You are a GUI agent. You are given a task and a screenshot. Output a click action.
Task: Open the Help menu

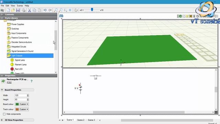click(27, 6)
